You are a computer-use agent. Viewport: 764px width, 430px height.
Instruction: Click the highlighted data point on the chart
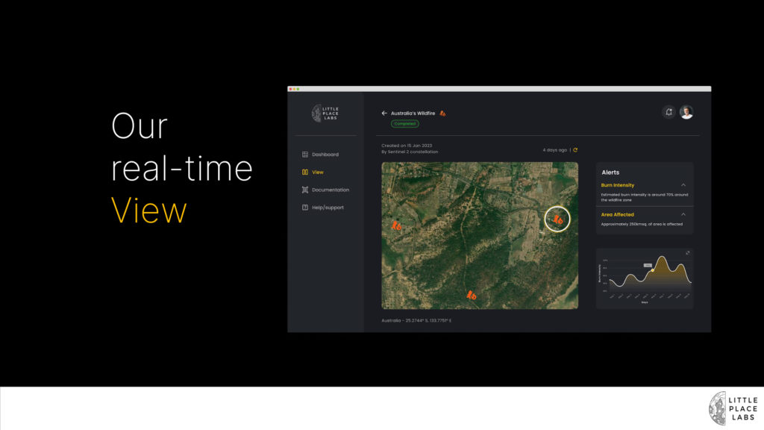(653, 270)
